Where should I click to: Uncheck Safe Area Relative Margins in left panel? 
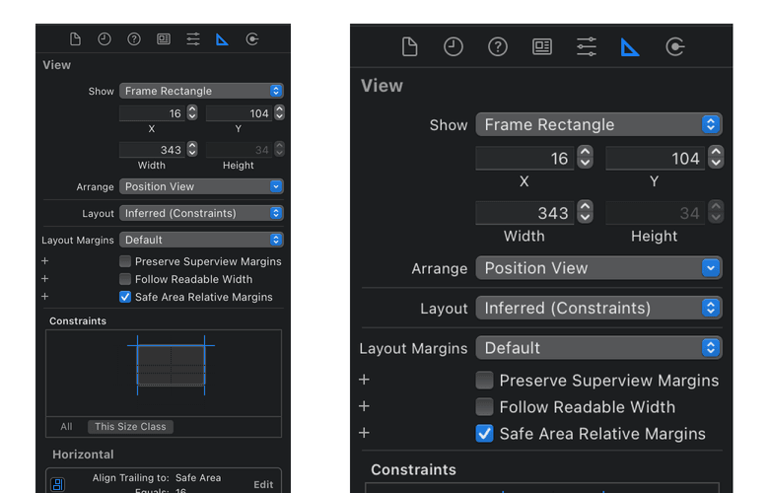[x=125, y=297]
